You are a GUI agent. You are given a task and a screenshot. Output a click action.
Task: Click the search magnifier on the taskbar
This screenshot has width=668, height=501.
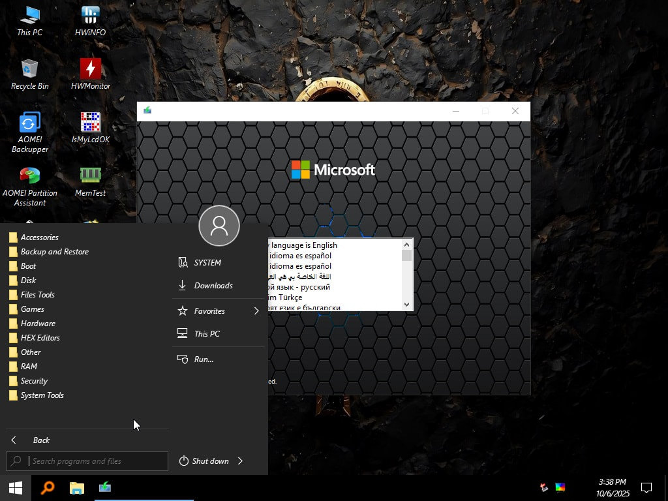47,487
